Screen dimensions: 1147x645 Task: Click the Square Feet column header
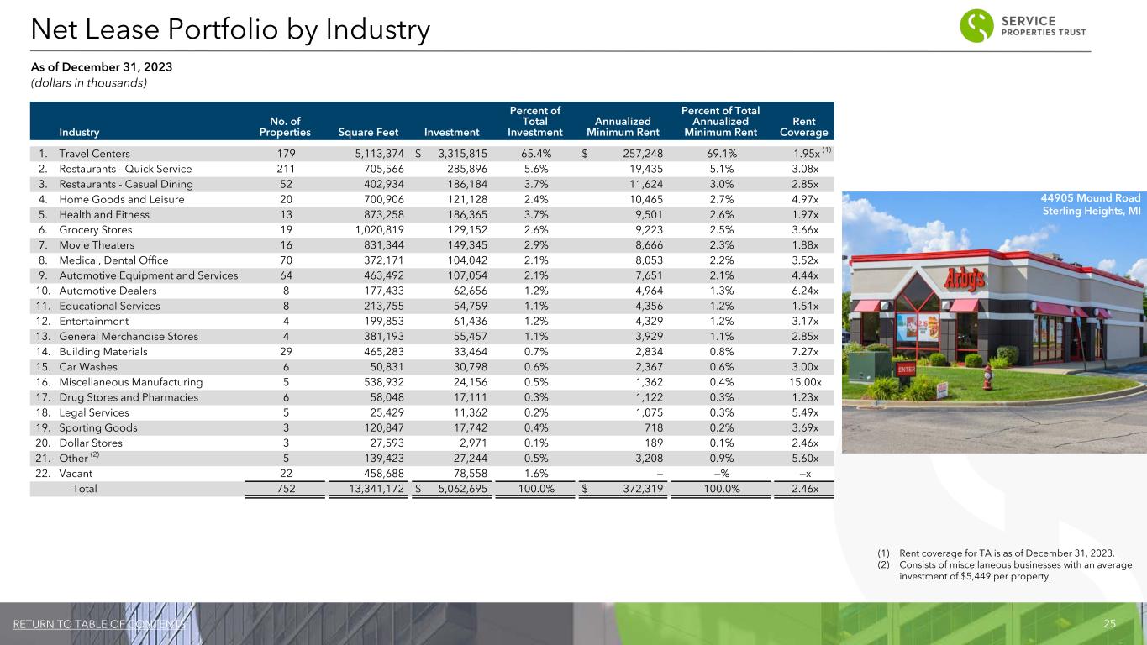369,132
